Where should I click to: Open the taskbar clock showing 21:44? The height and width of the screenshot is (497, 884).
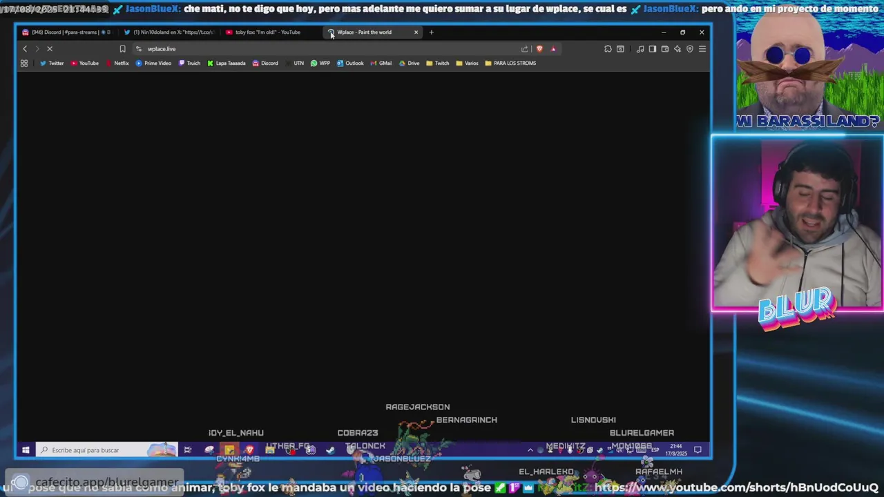click(676, 450)
